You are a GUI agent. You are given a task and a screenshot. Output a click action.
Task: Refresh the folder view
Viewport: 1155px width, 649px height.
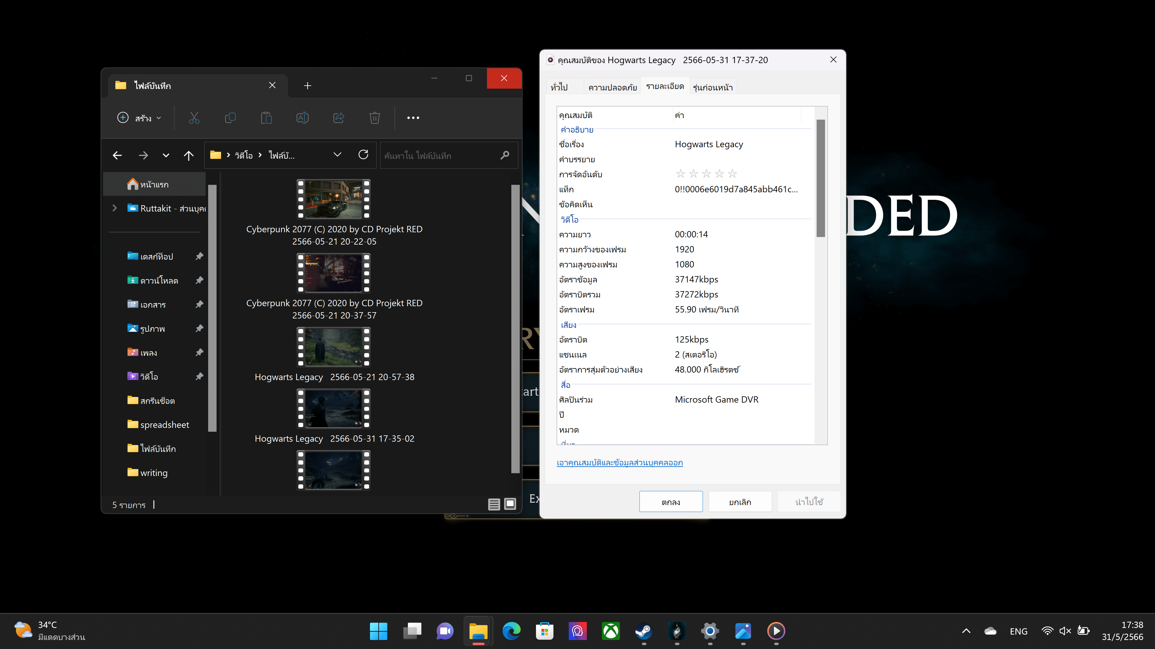click(x=363, y=155)
